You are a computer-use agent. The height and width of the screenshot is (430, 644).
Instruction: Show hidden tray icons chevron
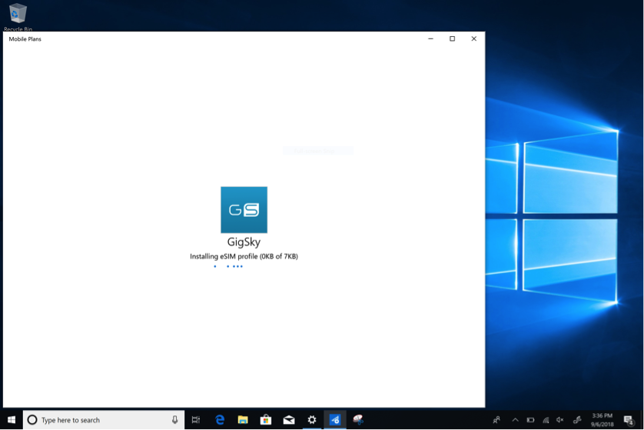[515, 420]
